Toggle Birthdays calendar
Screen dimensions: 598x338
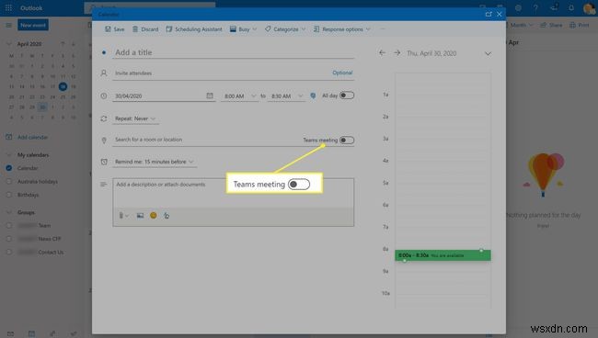coord(9,195)
